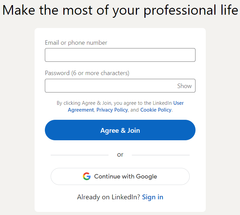The image size is (240, 215).
Task: Click the Agree & Join button
Action: click(x=120, y=130)
